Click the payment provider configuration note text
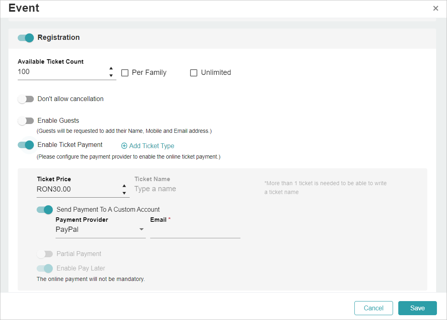 pyautogui.click(x=128, y=157)
